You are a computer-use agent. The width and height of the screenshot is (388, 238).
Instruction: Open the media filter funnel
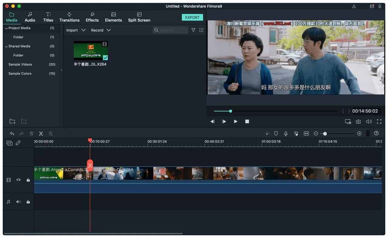[x=193, y=30]
